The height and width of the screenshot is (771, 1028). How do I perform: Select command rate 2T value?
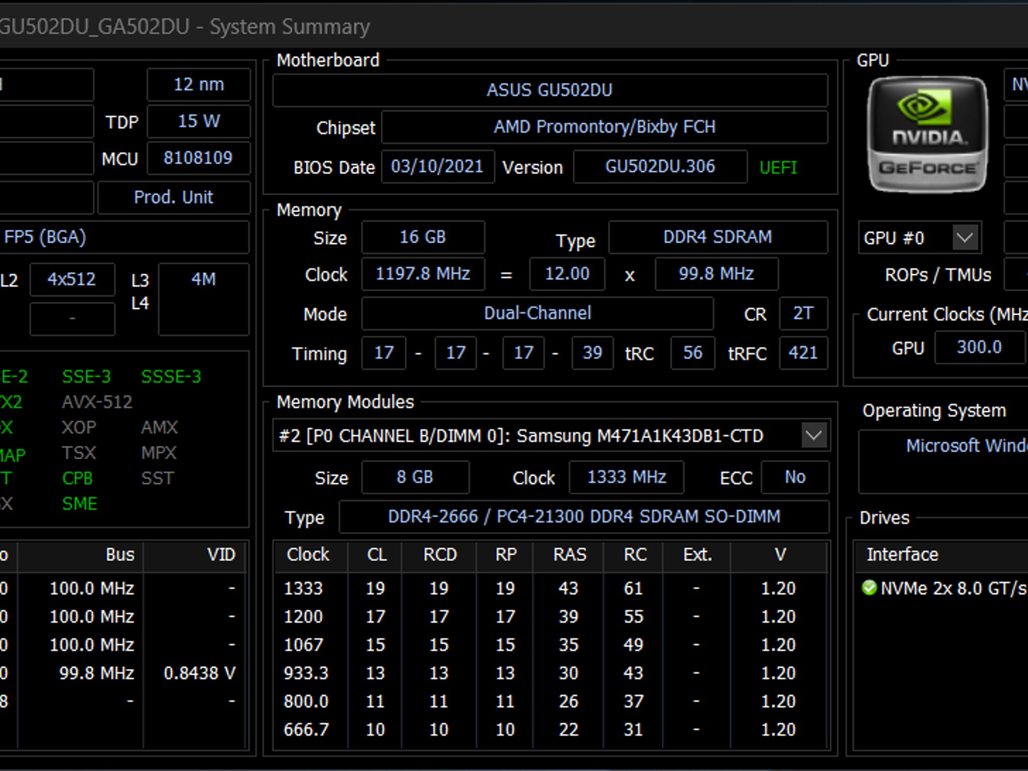click(803, 313)
